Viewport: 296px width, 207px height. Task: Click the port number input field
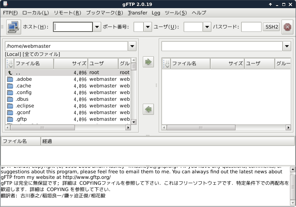[x=138, y=27]
